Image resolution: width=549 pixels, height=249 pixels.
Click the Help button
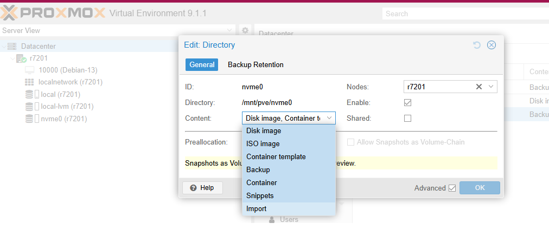pos(202,188)
